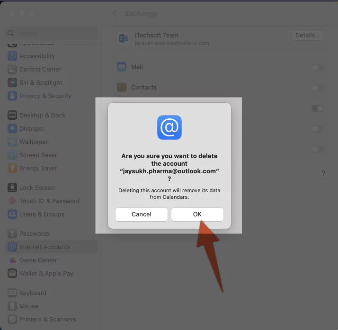338x330 pixels.
Task: Toggle the Mail switch for the Exchange account
Action: pos(318,68)
